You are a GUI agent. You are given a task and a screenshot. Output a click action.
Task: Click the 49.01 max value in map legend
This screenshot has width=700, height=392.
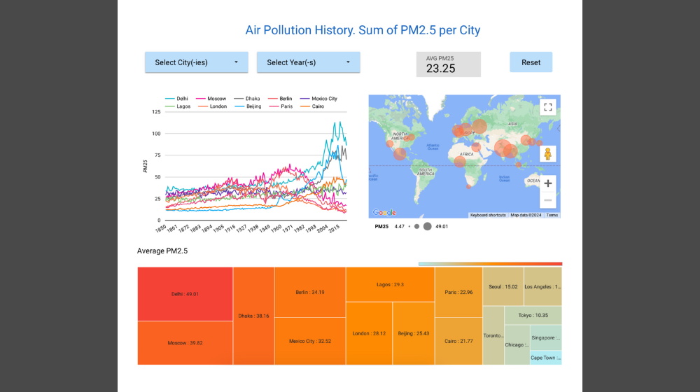tap(442, 226)
